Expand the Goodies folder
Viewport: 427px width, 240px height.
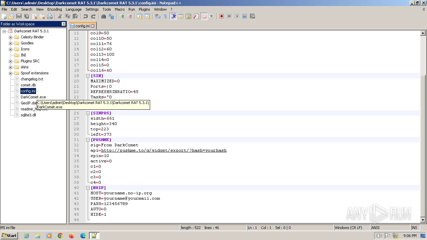point(10,43)
